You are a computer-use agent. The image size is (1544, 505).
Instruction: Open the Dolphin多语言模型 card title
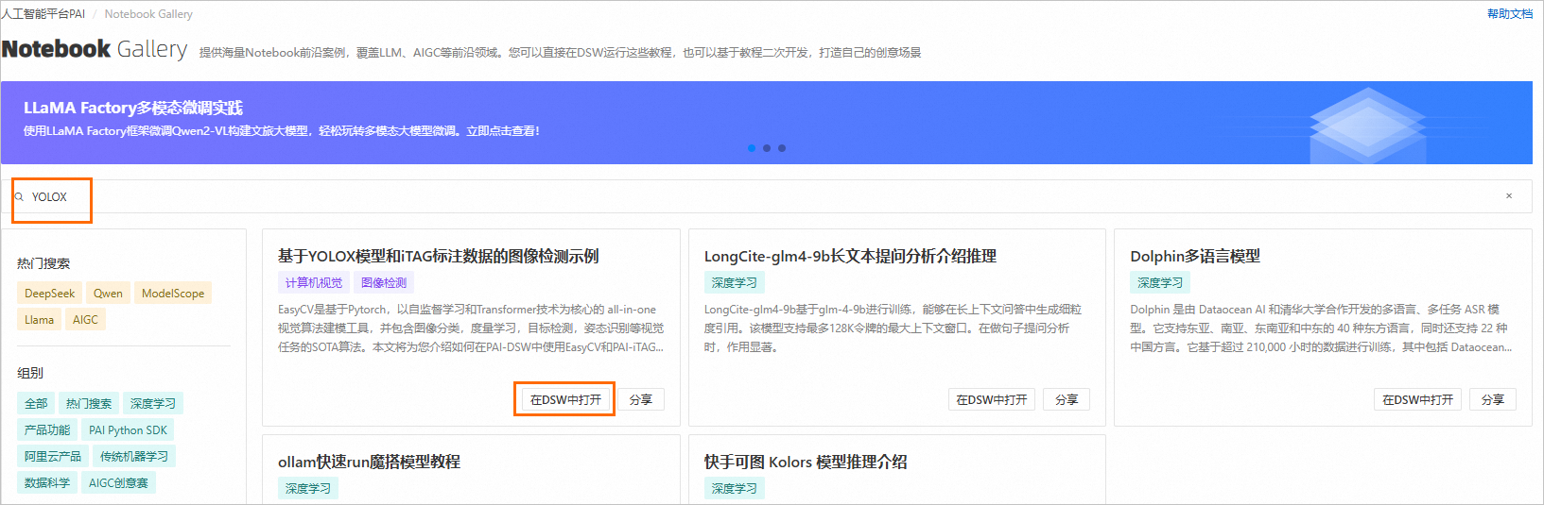1195,257
